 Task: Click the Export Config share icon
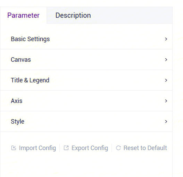click(66, 148)
